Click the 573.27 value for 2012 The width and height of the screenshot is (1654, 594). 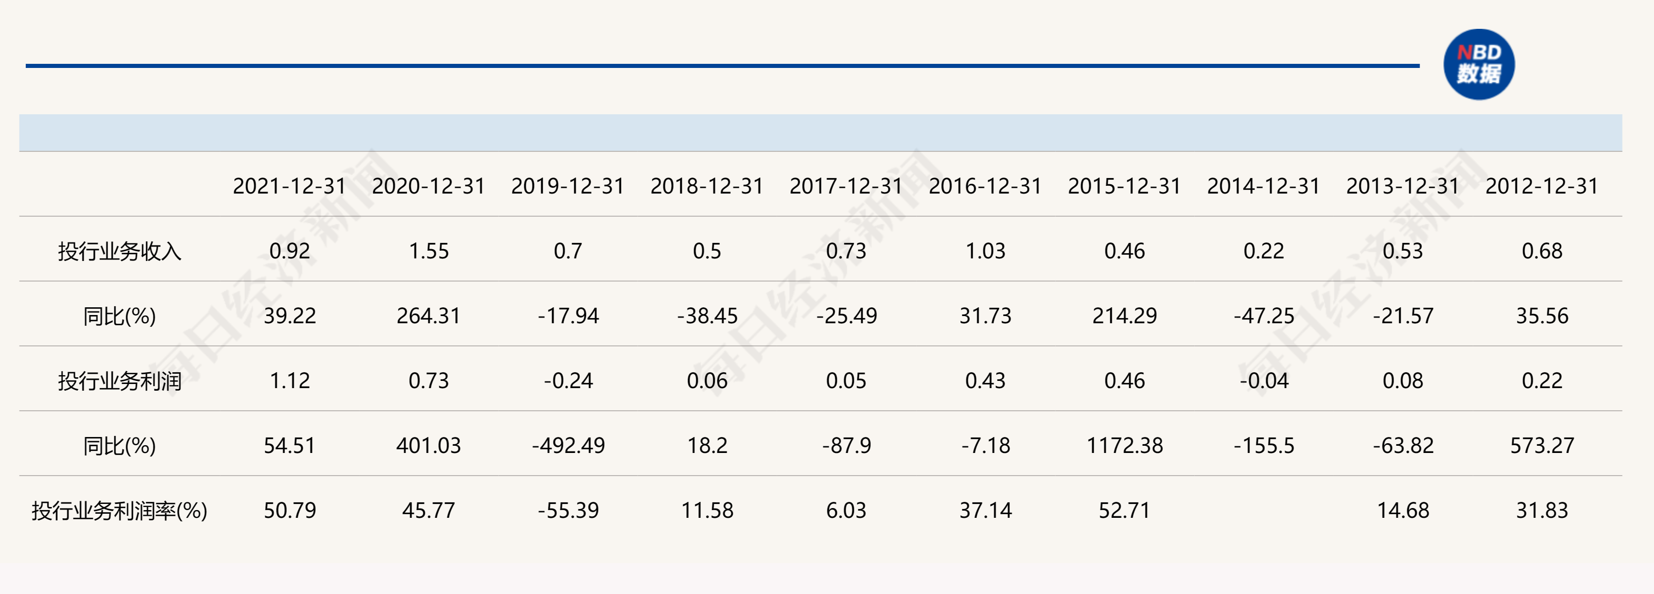[x=1542, y=446]
